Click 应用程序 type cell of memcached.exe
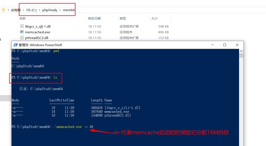This screenshot has width=266, height=146. pos(126,32)
